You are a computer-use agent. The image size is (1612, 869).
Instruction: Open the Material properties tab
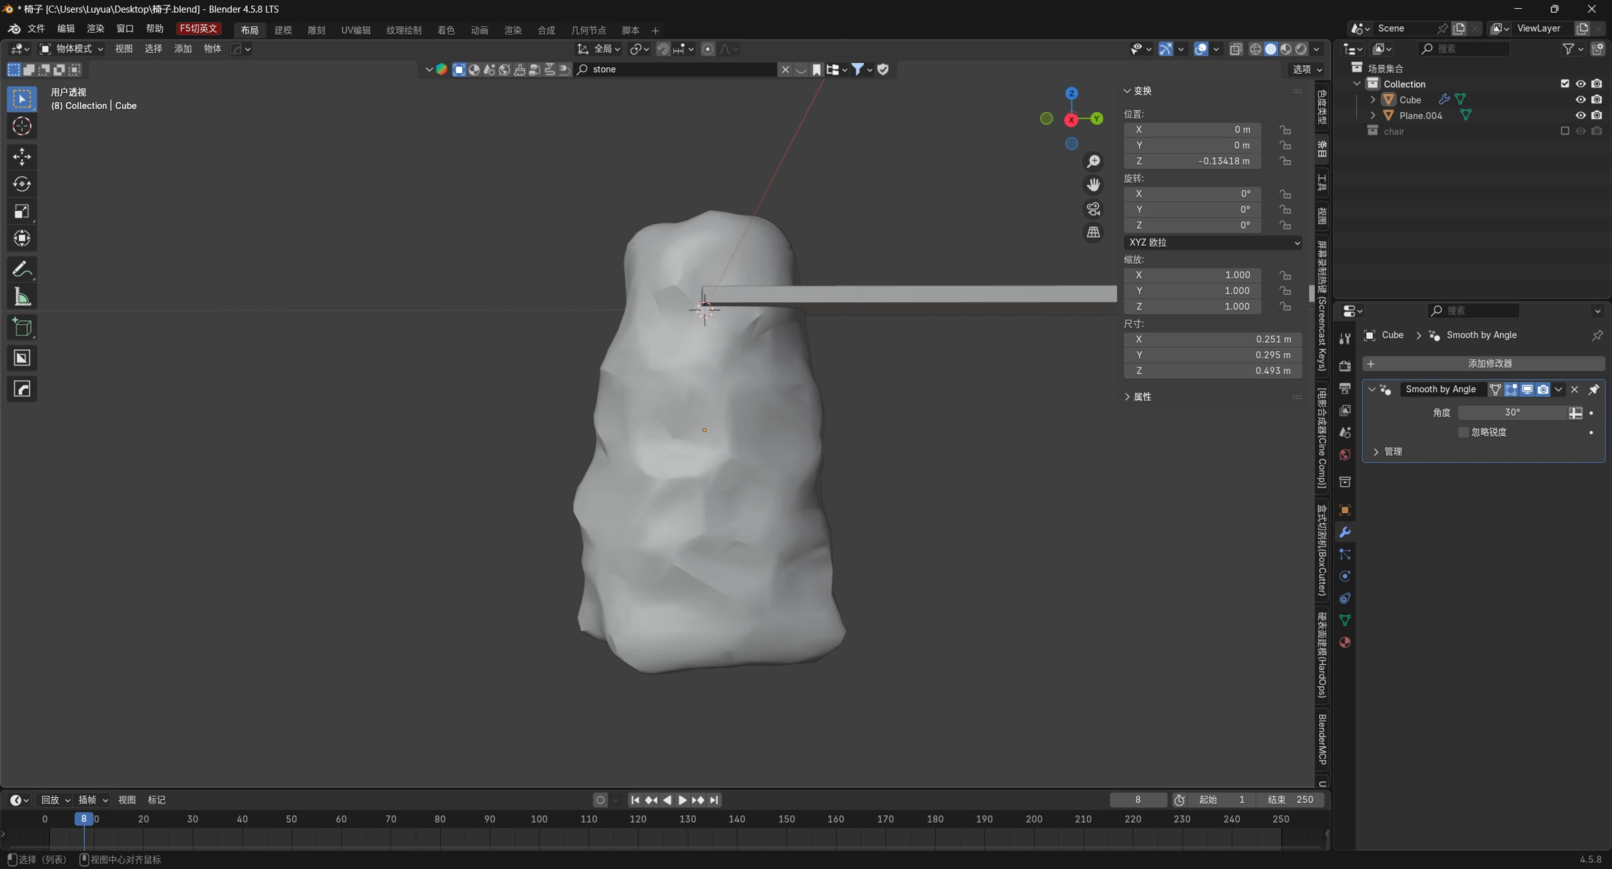pyautogui.click(x=1345, y=642)
